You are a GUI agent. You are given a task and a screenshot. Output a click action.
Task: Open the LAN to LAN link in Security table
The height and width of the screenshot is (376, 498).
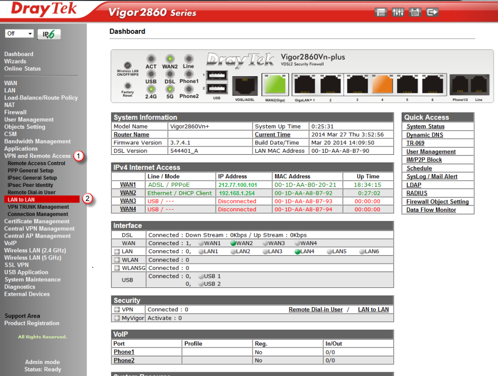click(x=374, y=310)
